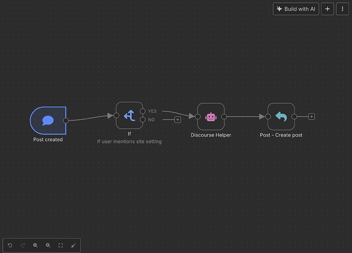Viewport: 352px width, 253px height.
Task: Click the 'NO' branch label
Action: coord(152,120)
